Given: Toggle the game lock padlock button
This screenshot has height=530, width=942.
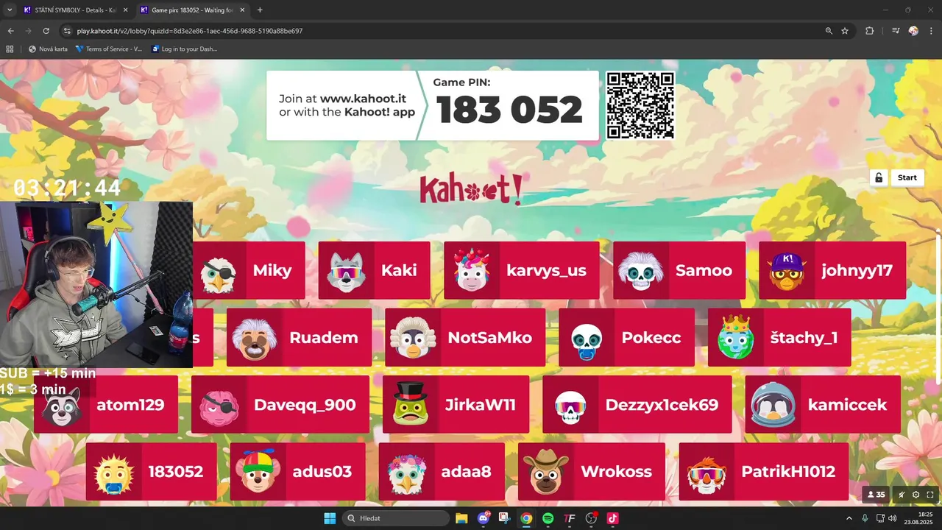Looking at the screenshot, I should [x=878, y=177].
